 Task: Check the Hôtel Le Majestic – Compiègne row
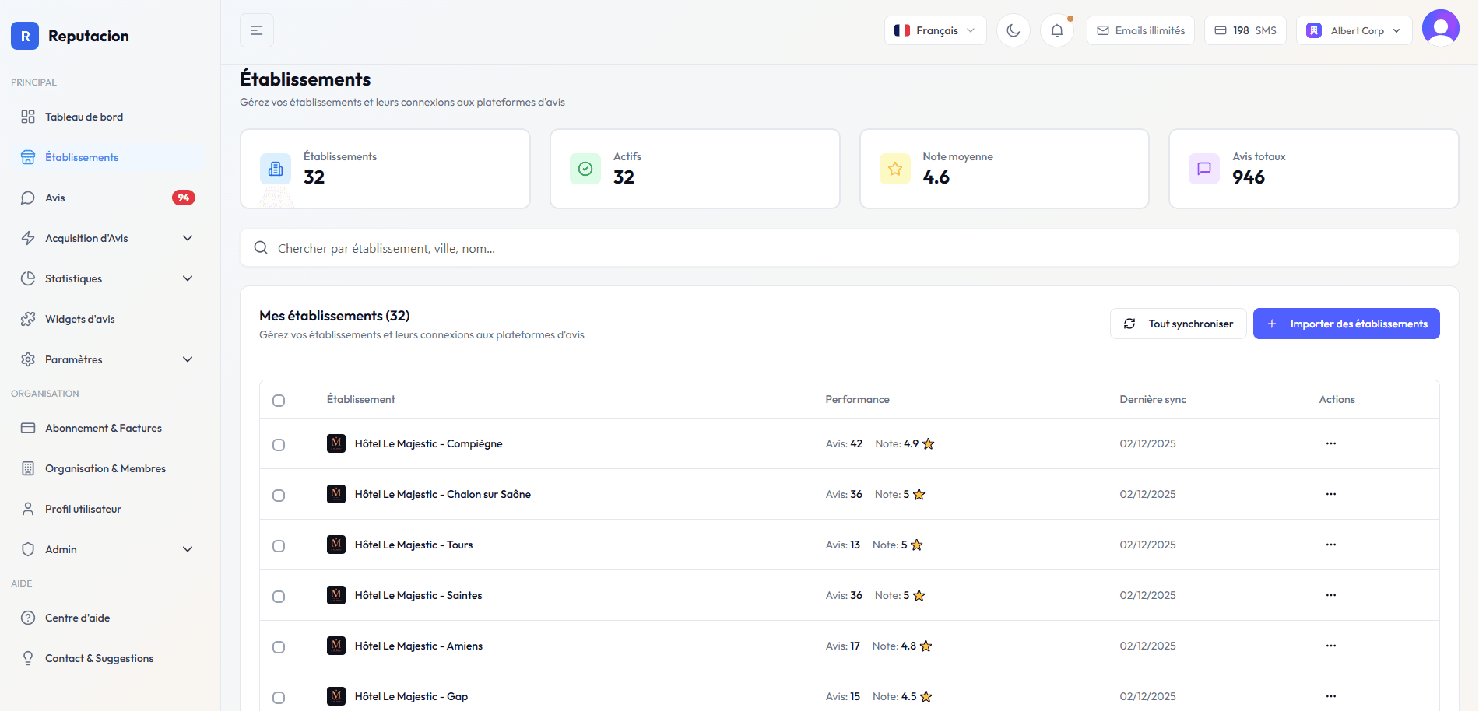[279, 444]
